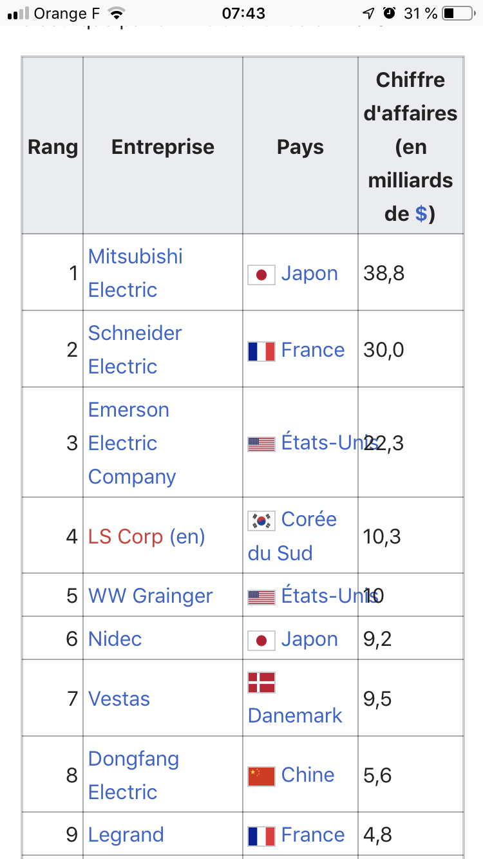The image size is (483, 859).
Task: Tap the battery icon in status bar
Action: (x=458, y=13)
